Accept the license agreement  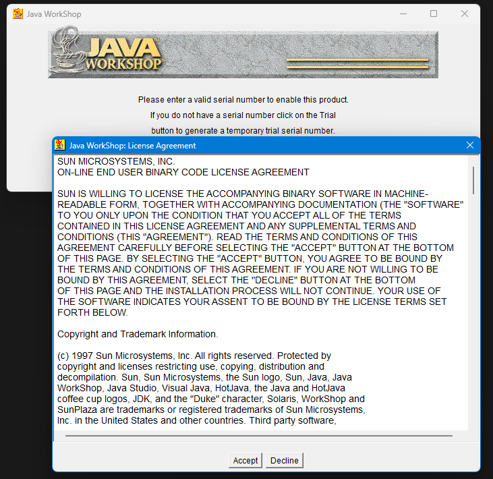point(245,460)
